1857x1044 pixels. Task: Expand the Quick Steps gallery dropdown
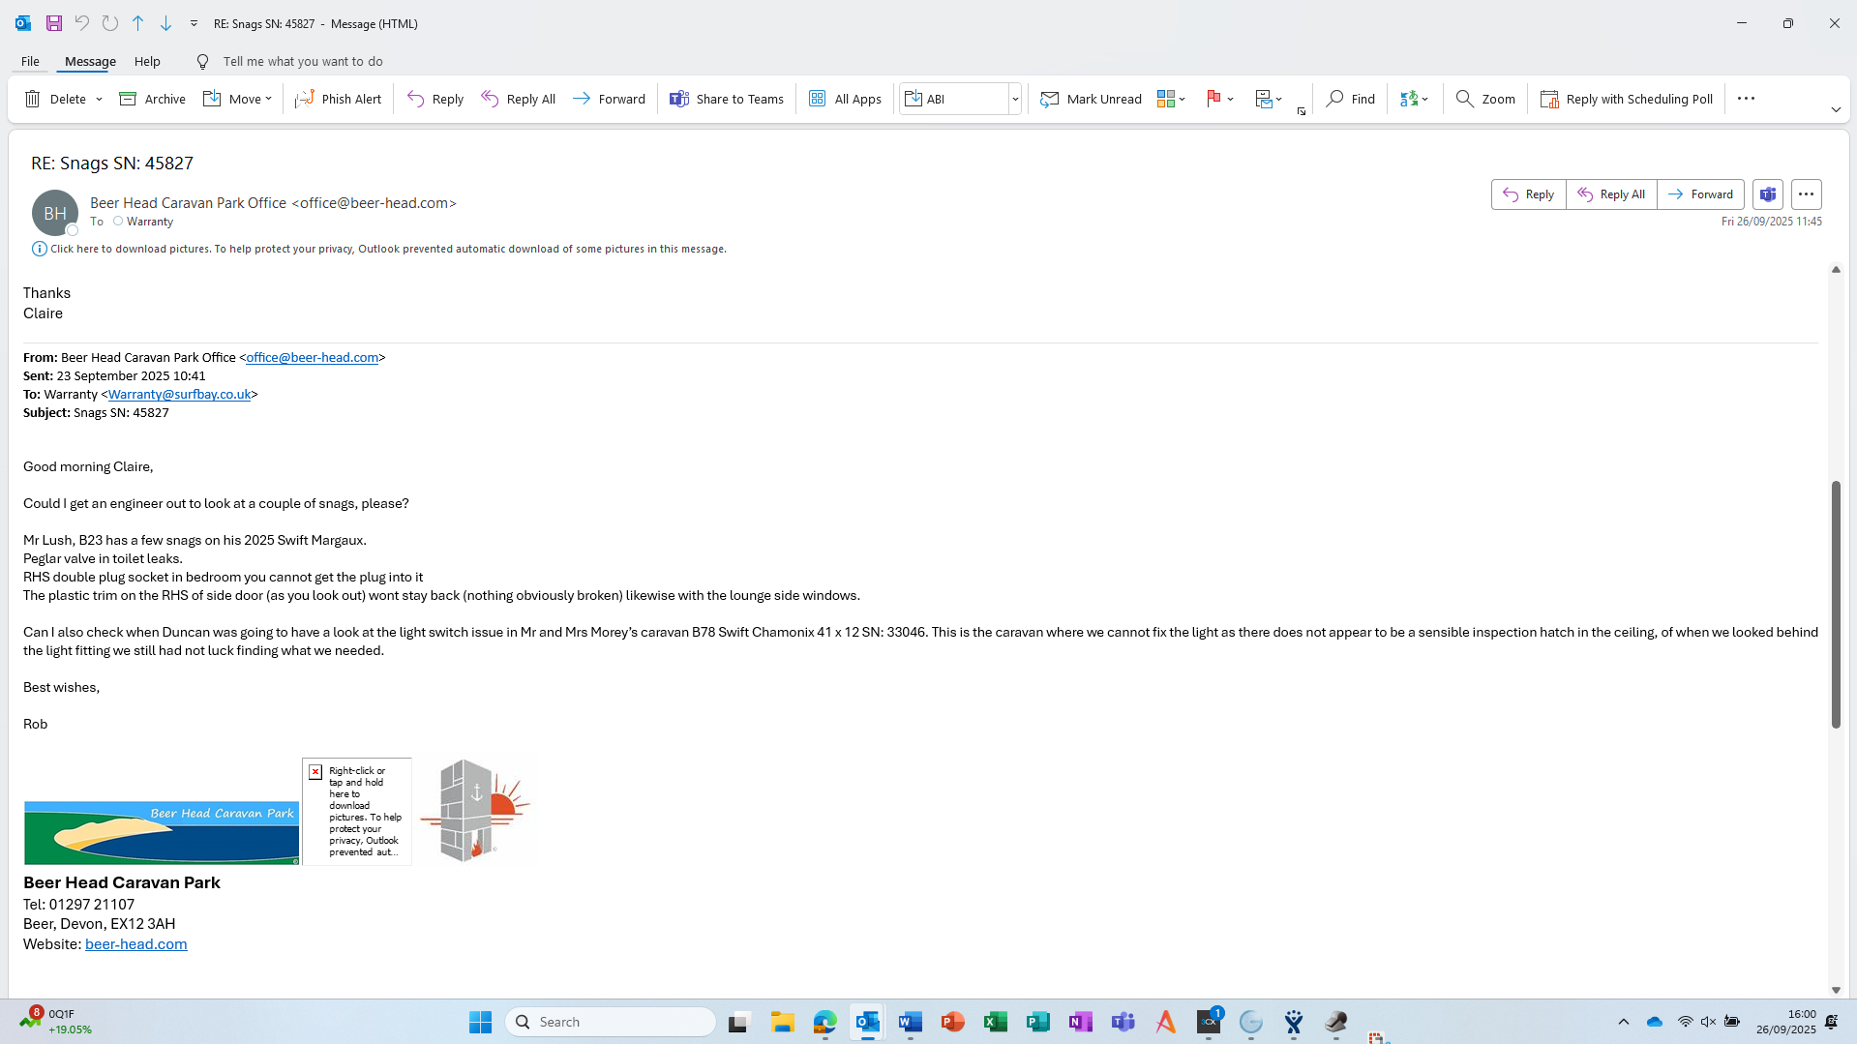(1015, 99)
